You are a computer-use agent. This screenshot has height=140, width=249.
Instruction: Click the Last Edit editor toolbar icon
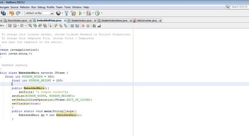point(10,26)
